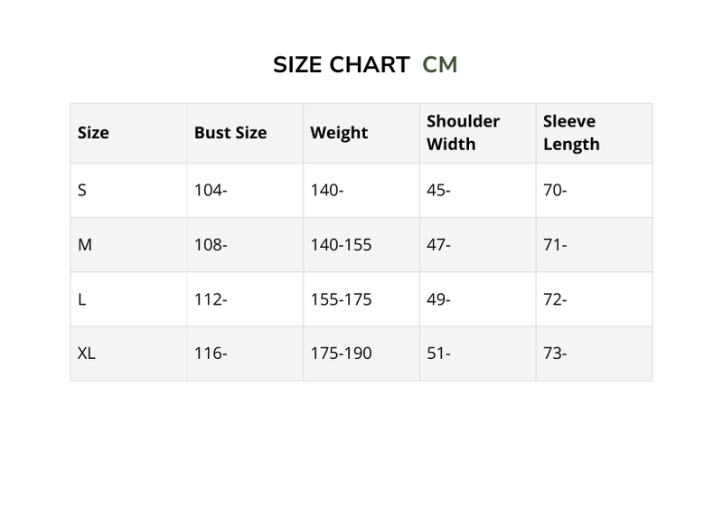The width and height of the screenshot is (723, 529).
Task: Select the 49- shoulder width cell
Action: tap(438, 299)
